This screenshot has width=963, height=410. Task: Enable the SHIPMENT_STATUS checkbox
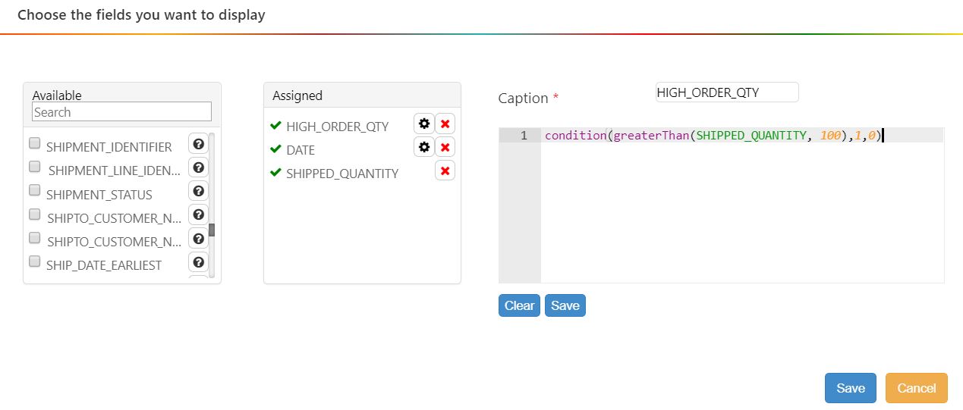34,190
